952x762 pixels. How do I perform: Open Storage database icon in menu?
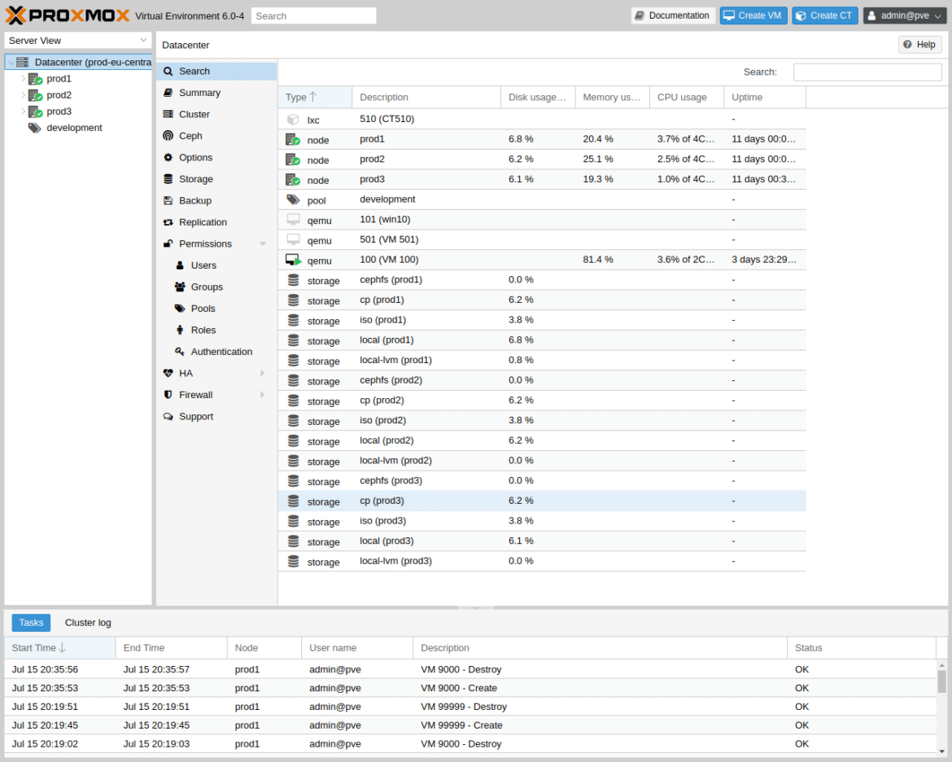[168, 178]
